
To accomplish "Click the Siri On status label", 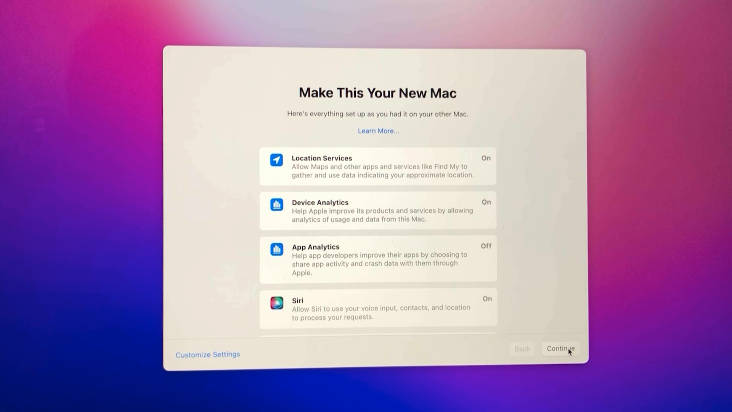I will pos(487,299).
